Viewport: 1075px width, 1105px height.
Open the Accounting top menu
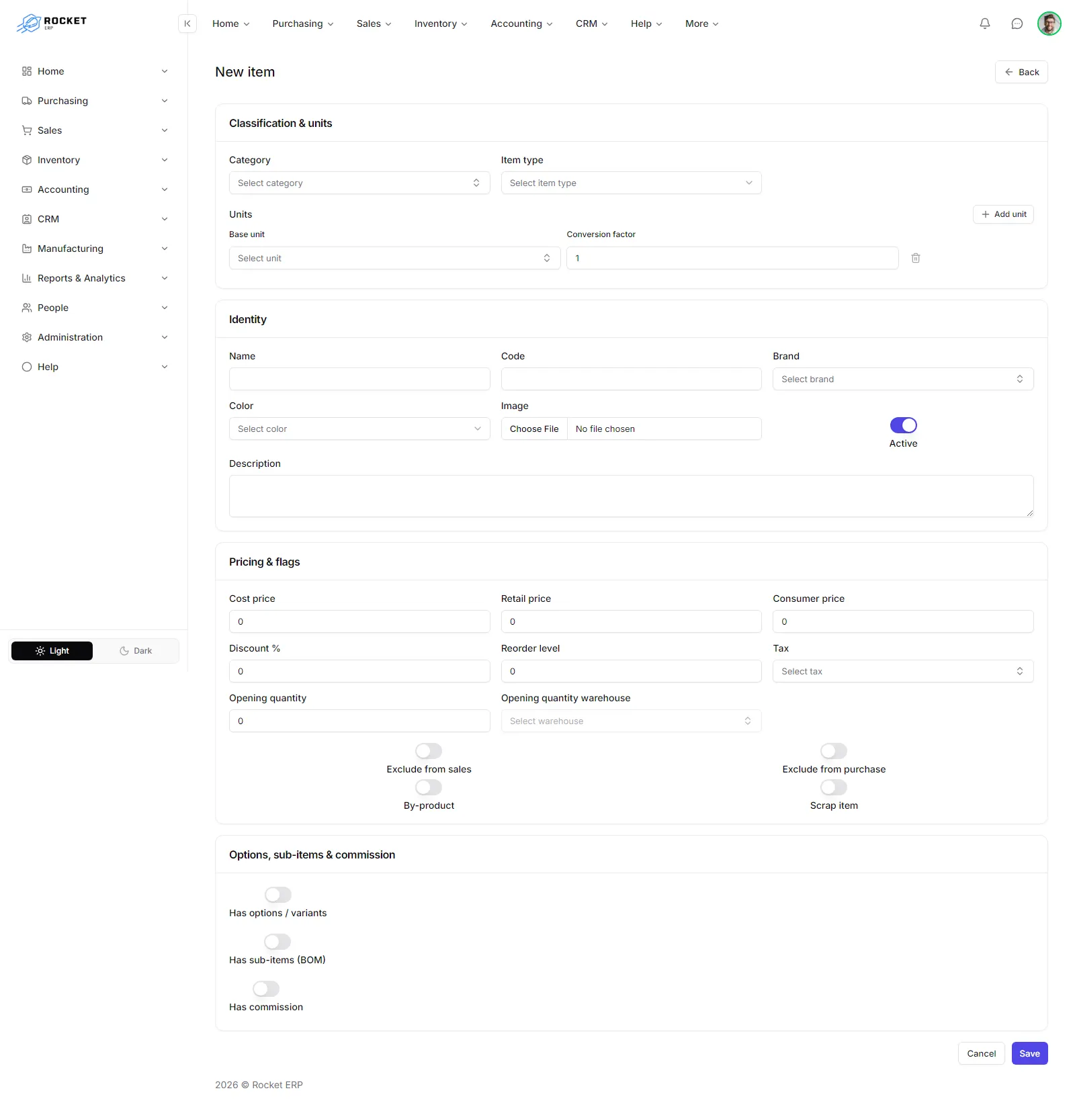coord(521,24)
